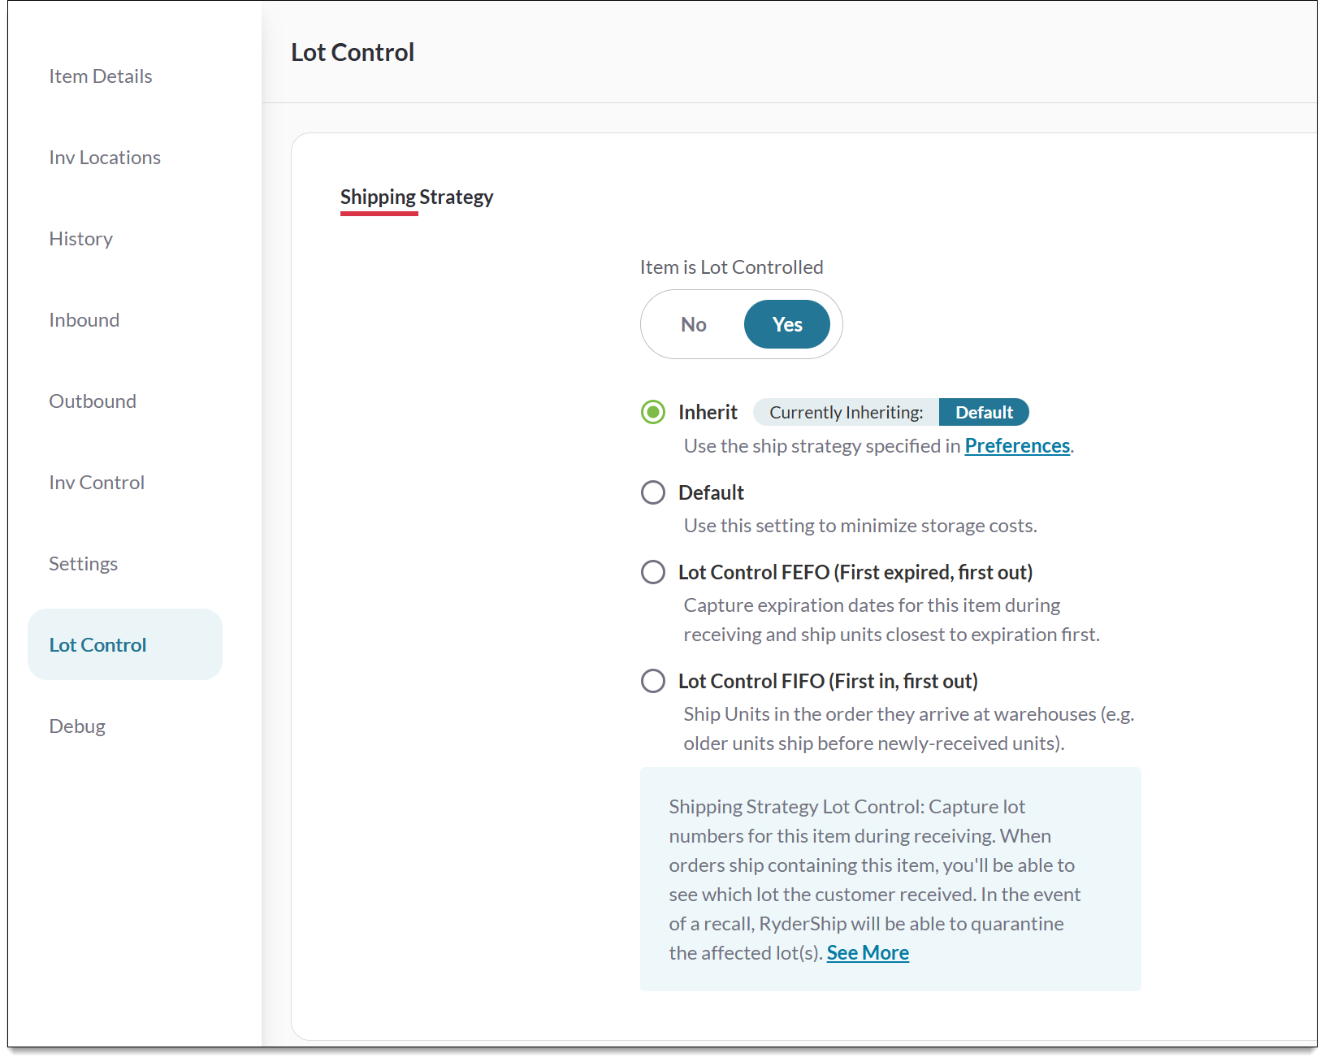
Task: Open the Preferences link
Action: tap(1017, 445)
